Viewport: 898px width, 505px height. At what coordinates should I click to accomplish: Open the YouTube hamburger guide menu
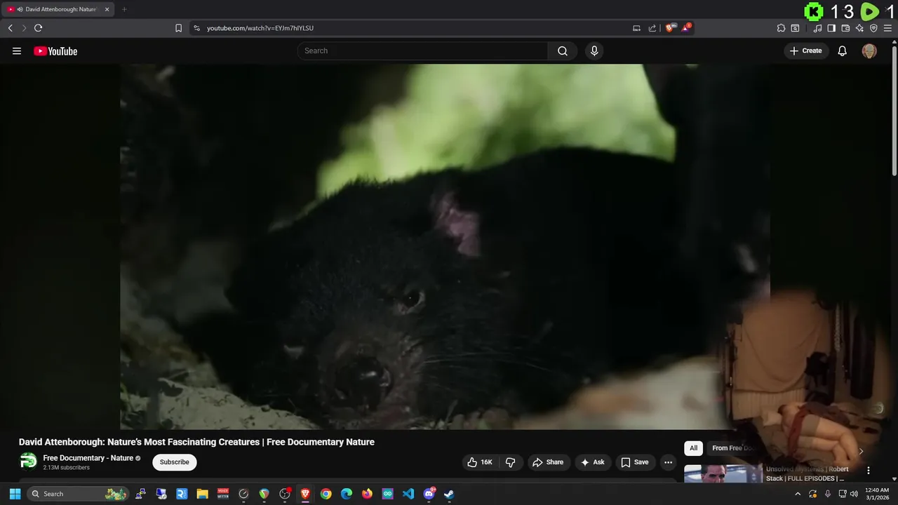tap(17, 51)
